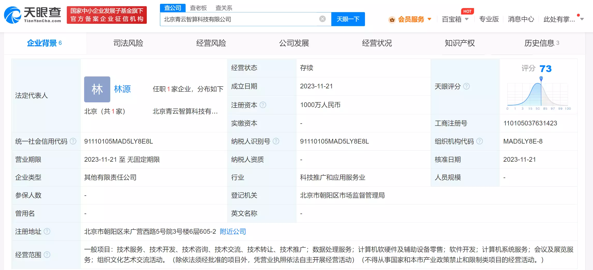This screenshot has width=593, height=270.
Task: Click 登记机关 value 北京市朝阳区市场监督管理局
Action: point(342,195)
